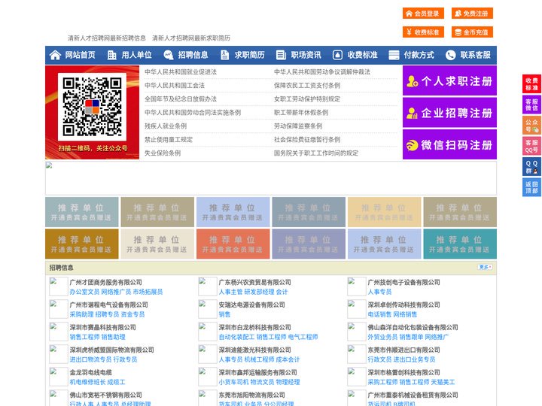Click the building icon beside 用人单位

point(111,55)
